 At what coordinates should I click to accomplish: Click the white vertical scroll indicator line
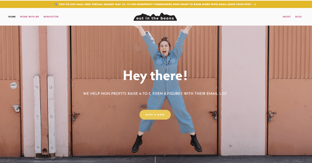[155, 160]
